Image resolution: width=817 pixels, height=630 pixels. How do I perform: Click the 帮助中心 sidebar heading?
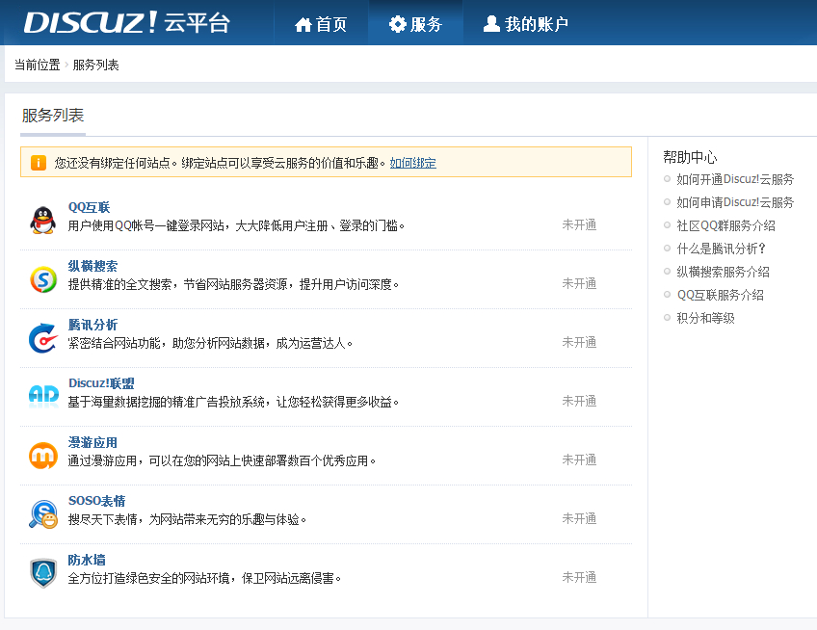coord(690,157)
